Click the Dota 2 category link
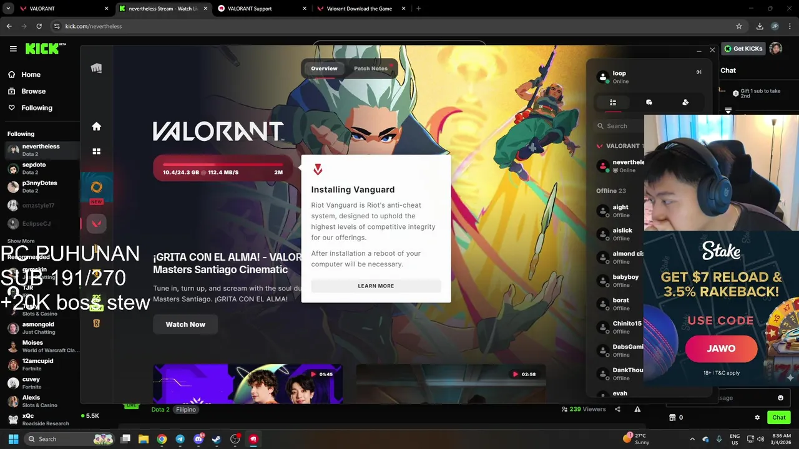Viewport: 799px width, 449px height. [x=160, y=410]
